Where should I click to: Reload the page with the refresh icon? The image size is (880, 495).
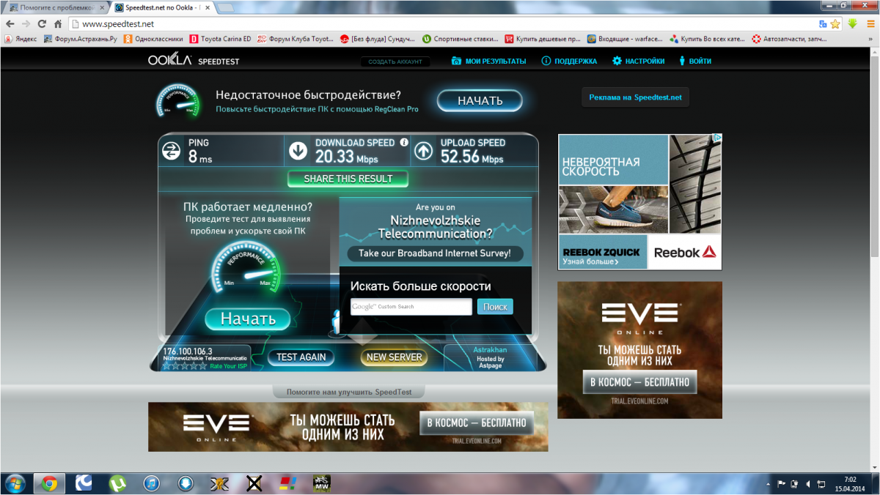[x=42, y=23]
